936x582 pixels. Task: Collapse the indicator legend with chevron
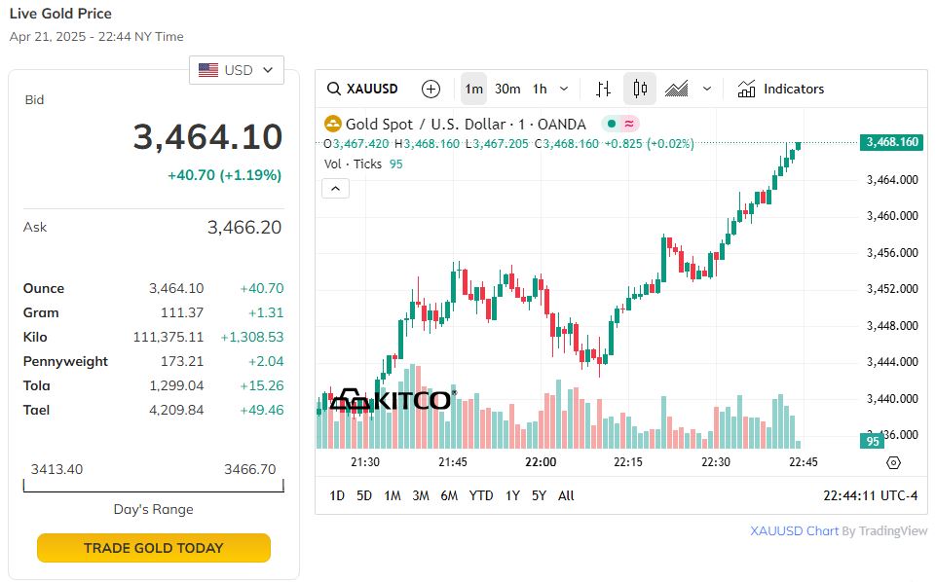click(335, 188)
